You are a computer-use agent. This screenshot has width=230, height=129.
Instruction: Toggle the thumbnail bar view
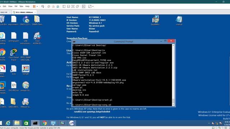click(69, 6)
